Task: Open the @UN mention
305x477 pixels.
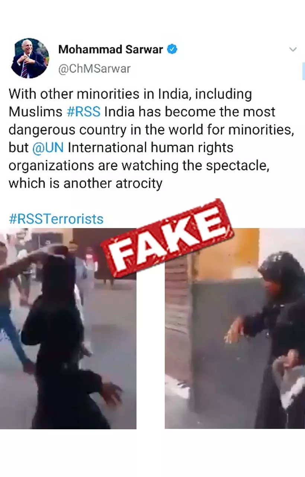Action: [x=48, y=147]
